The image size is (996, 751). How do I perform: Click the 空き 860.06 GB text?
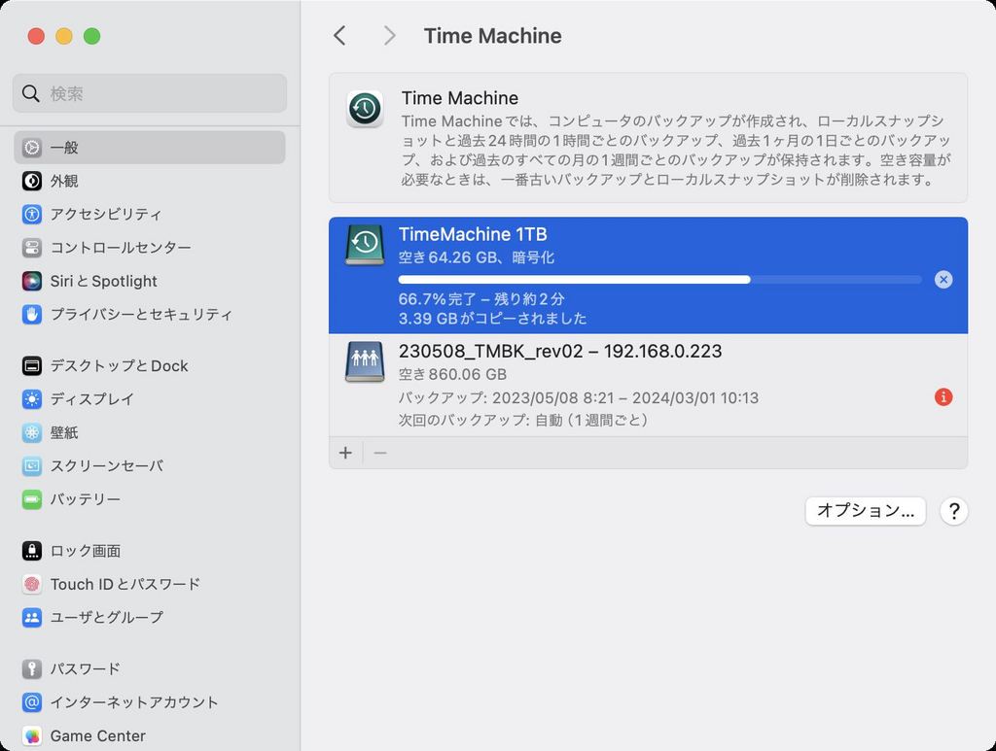pyautogui.click(x=452, y=375)
